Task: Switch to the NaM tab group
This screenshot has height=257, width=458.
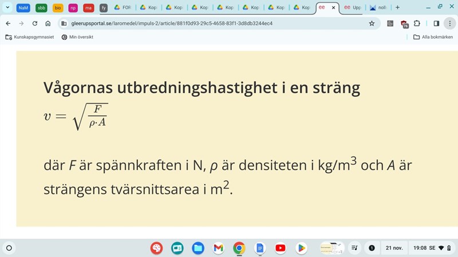Action: pos(23,7)
